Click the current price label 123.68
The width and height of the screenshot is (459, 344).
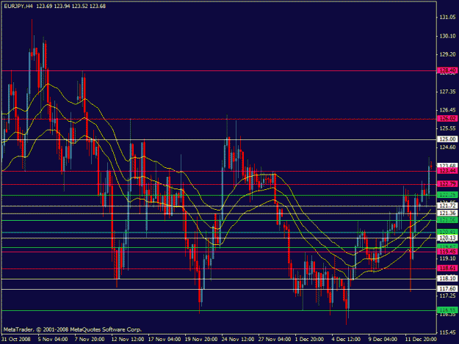pyautogui.click(x=447, y=166)
